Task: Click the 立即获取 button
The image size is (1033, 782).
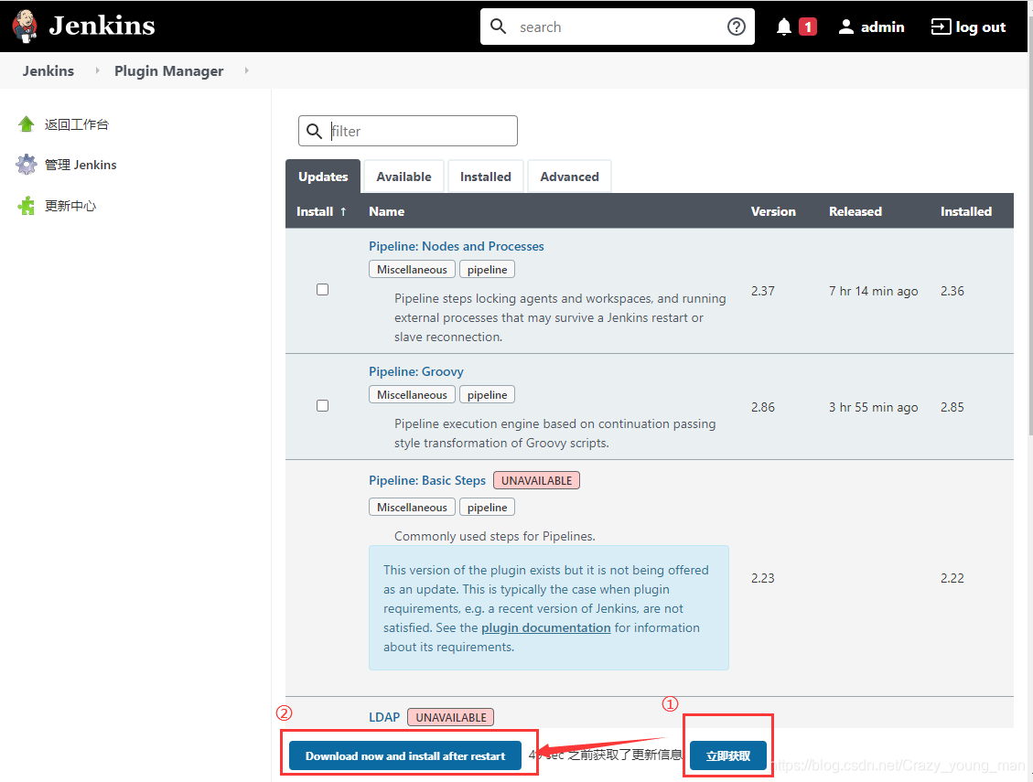Action: click(x=728, y=755)
